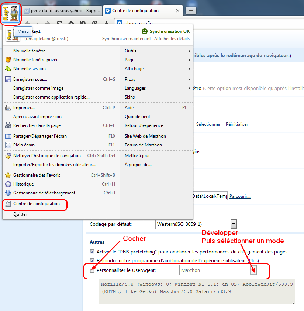Open a new tab with plus button
Image resolution: width=304 pixels, height=311 pixels.
coord(191,11)
